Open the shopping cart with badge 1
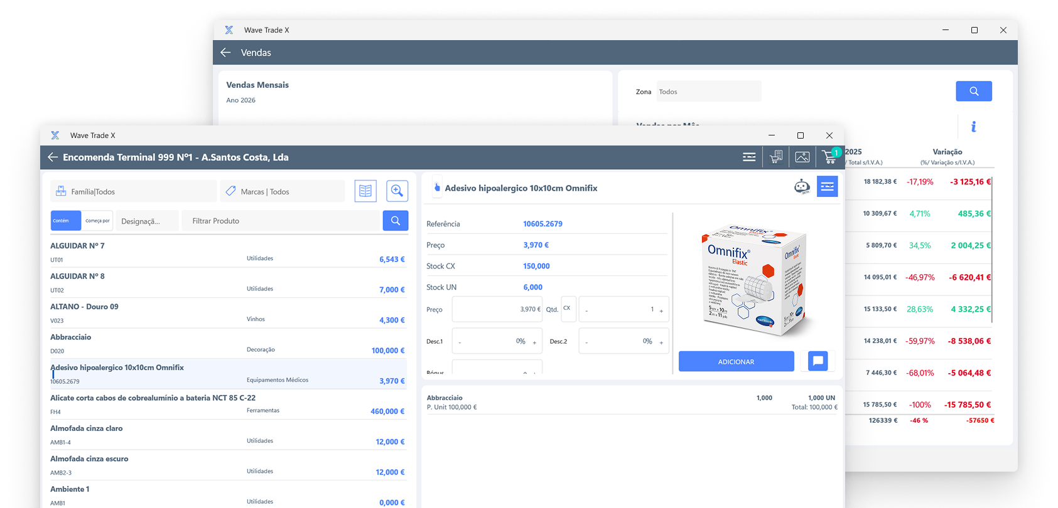Viewport: 1058px width, 508px height. 830,157
